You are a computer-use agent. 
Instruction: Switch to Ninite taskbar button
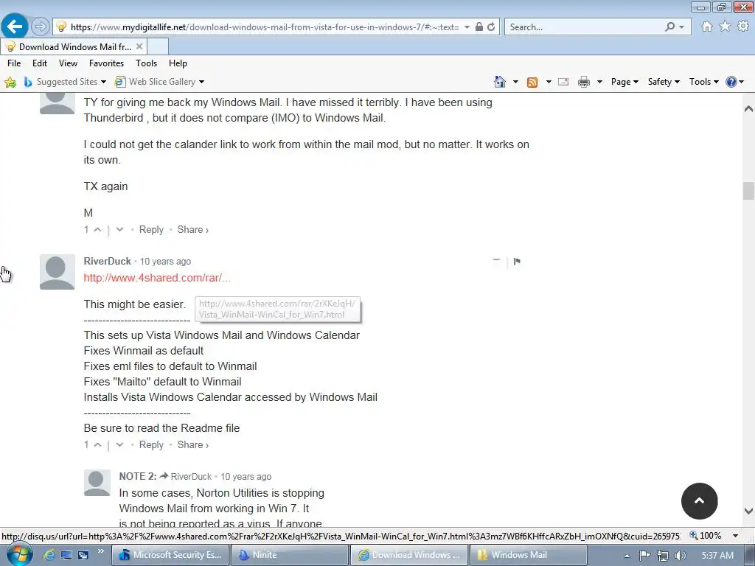pyautogui.click(x=289, y=555)
